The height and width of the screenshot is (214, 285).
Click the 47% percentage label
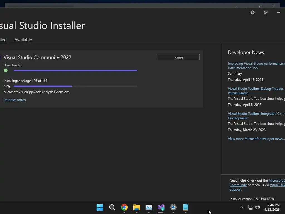pyautogui.click(x=7, y=86)
